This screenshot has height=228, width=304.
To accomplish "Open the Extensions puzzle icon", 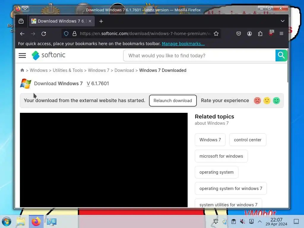I will point(260,34).
